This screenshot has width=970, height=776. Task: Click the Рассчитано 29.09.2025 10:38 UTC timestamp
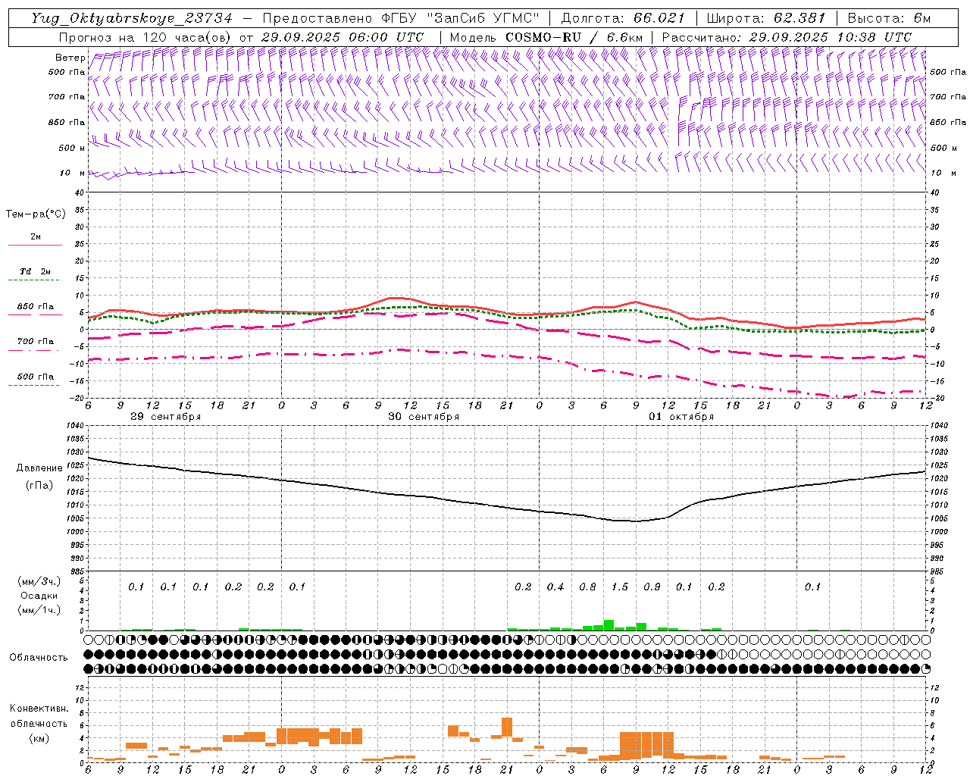(x=787, y=37)
